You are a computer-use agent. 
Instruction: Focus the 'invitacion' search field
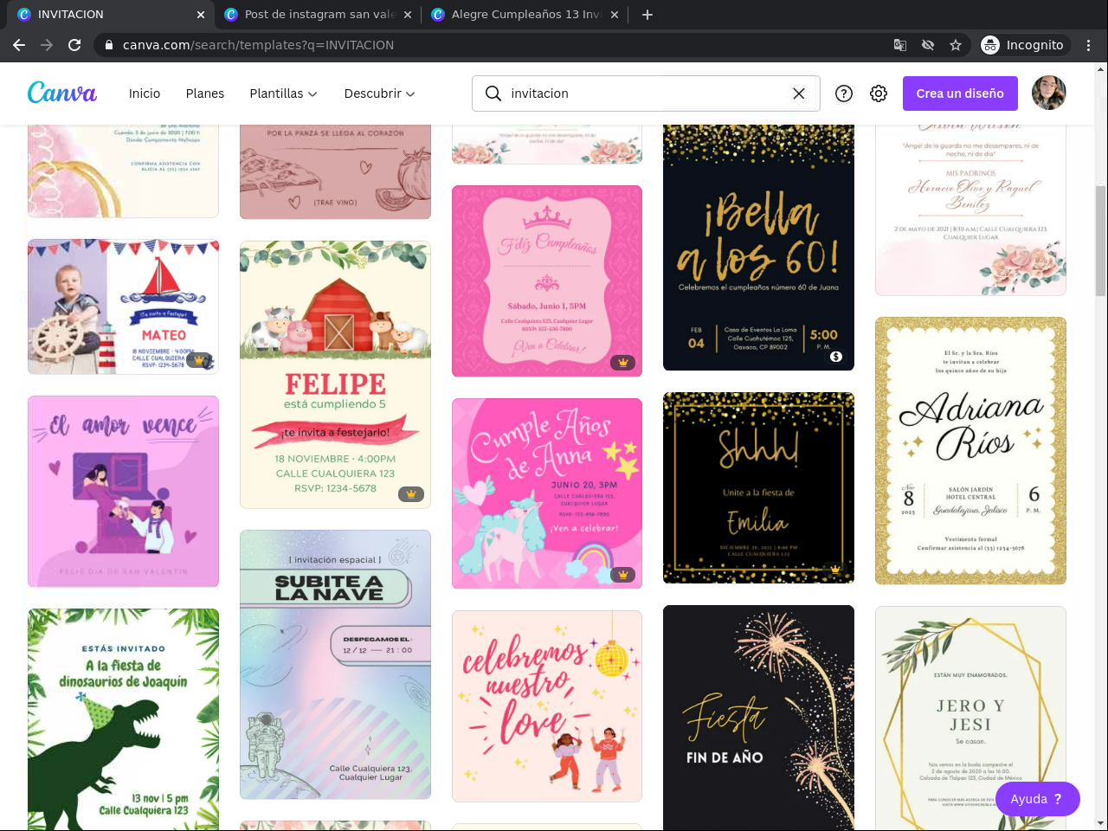(646, 93)
